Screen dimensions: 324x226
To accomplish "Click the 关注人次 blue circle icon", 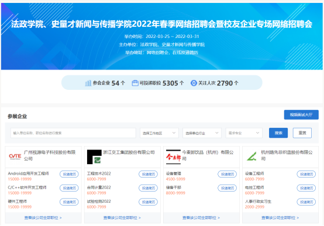I will (194, 83).
